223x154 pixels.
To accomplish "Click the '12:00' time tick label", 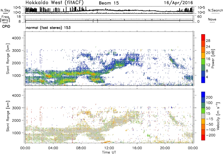I will [109, 148].
